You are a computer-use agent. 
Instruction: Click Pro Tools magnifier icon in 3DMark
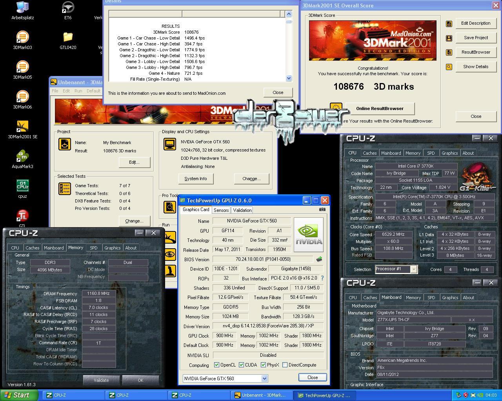(x=170, y=206)
